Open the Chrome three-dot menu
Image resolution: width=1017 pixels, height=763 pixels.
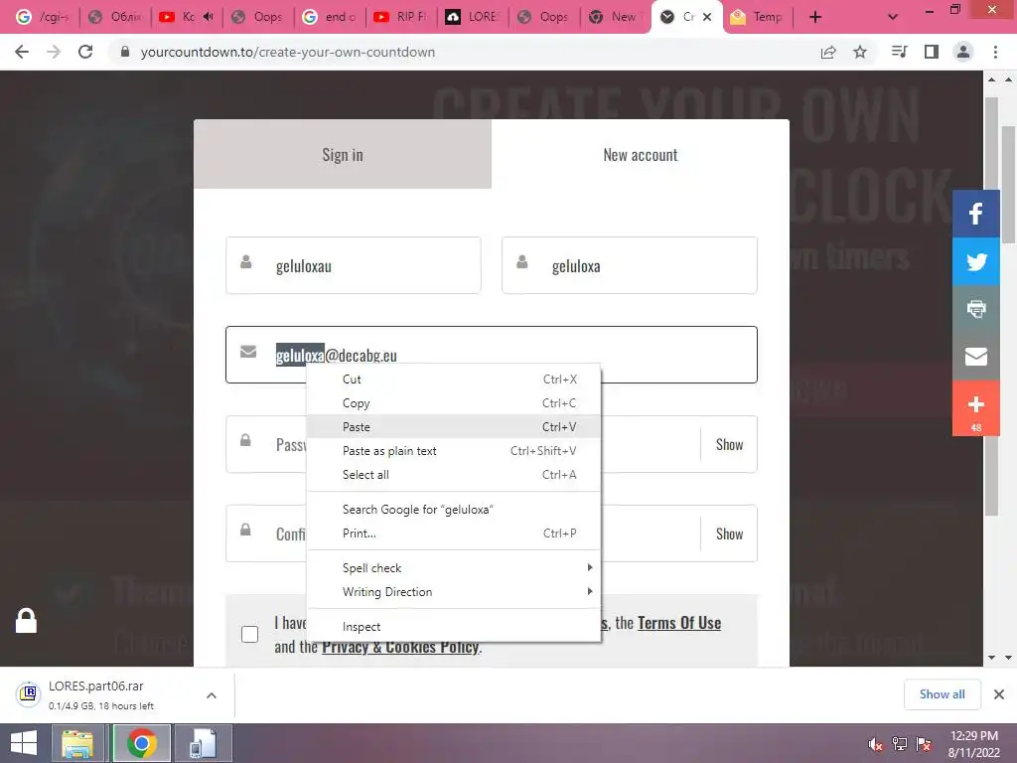click(995, 52)
